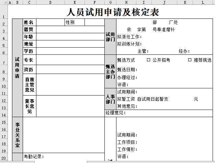The image size is (215, 163).
Task: Tick the 推荐挑选 checkbox
Action: (190, 60)
